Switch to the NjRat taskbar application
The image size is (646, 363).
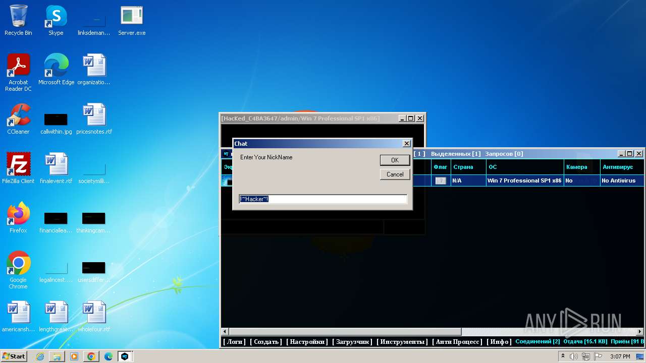coord(125,356)
